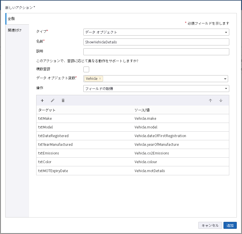This screenshot has height=234, width=242.
Task: Remove the Vehicle tag with its x icon
Action: (x=100, y=79)
